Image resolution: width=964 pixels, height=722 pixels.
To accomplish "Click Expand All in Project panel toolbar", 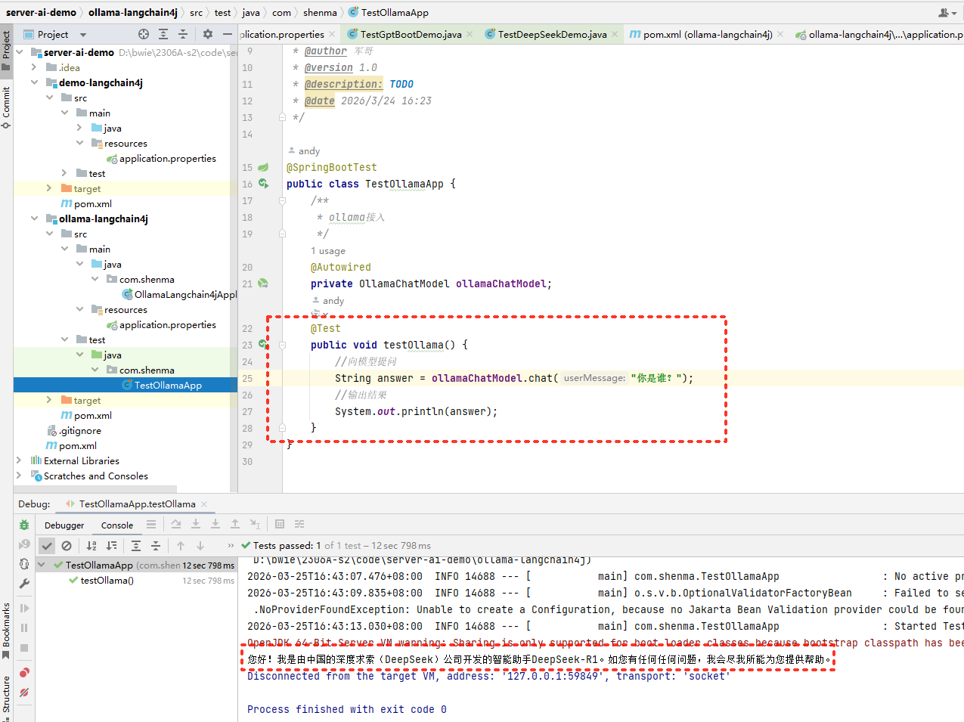I will tap(163, 34).
